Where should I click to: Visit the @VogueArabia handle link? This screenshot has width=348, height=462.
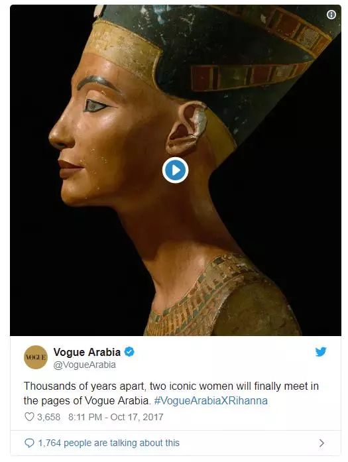tap(85, 365)
